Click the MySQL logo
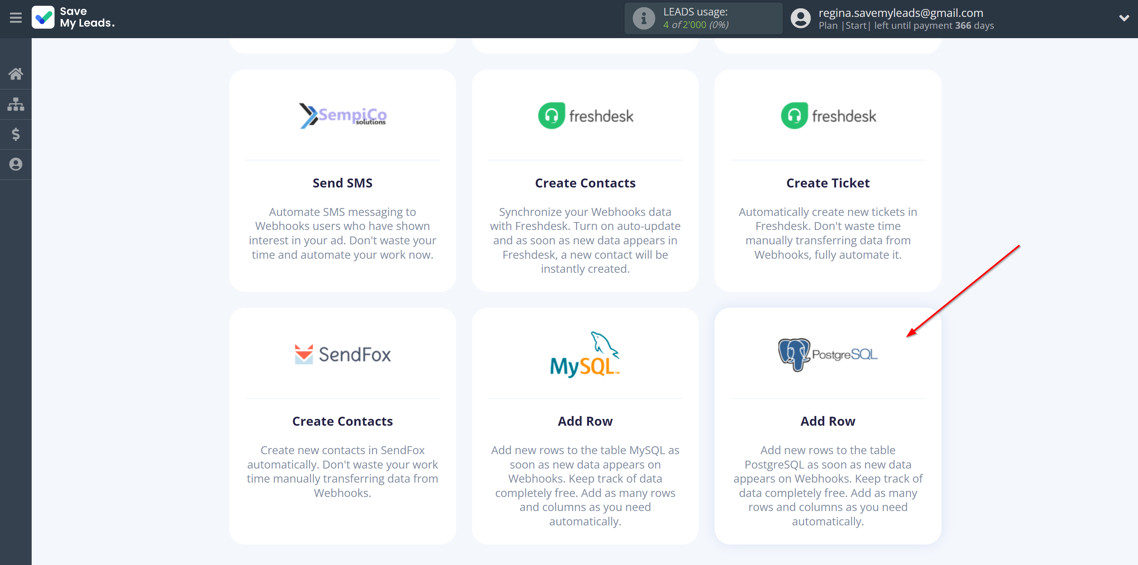 (585, 354)
